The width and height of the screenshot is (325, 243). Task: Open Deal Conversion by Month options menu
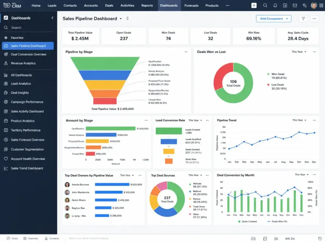315,175
